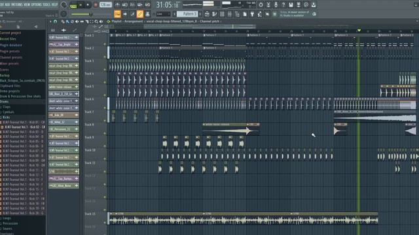
Task: Select the CBK_HiHat_32 picker clip
Action: tap(64, 122)
